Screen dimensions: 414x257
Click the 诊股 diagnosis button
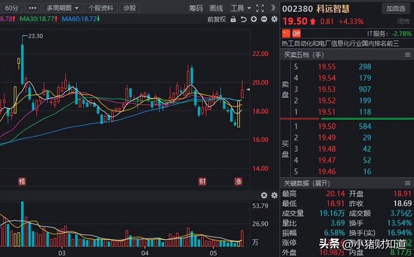pyautogui.click(x=129, y=8)
